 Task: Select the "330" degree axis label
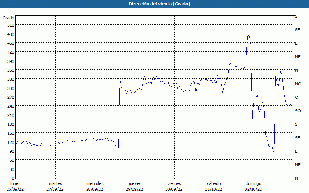tap(11, 79)
